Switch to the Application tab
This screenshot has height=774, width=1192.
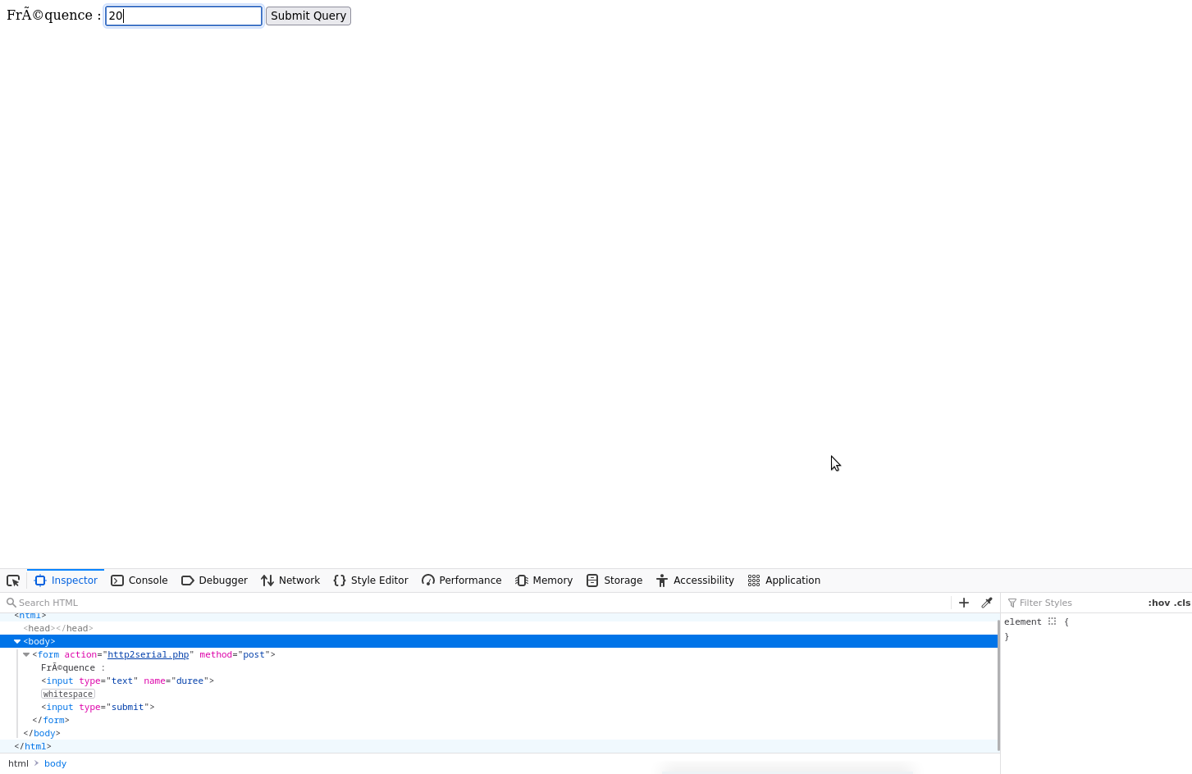point(784,580)
